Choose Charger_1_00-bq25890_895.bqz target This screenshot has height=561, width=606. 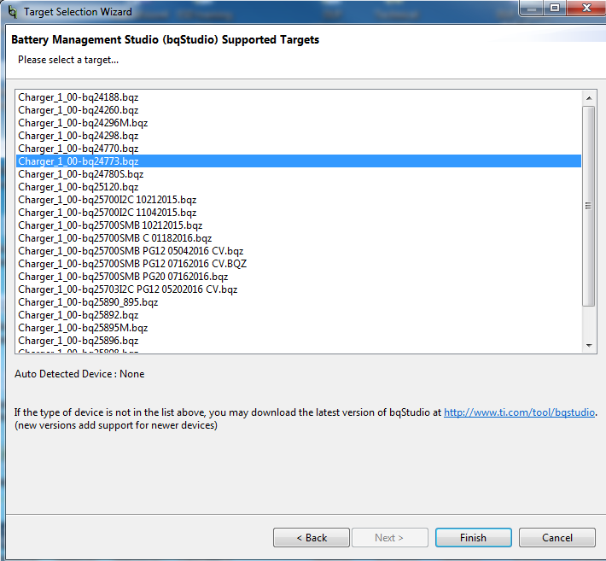pyautogui.click(x=88, y=302)
